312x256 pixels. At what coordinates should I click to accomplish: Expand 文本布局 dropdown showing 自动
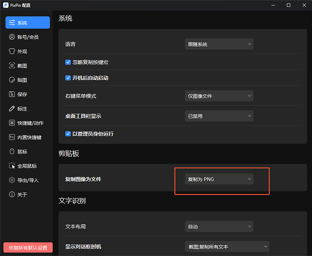point(219,226)
